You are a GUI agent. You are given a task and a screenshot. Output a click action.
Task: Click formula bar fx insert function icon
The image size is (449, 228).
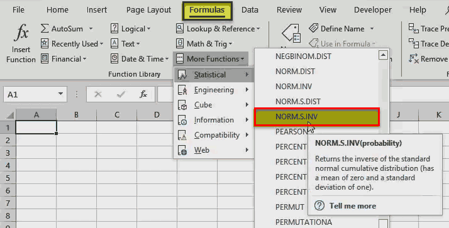click(143, 94)
